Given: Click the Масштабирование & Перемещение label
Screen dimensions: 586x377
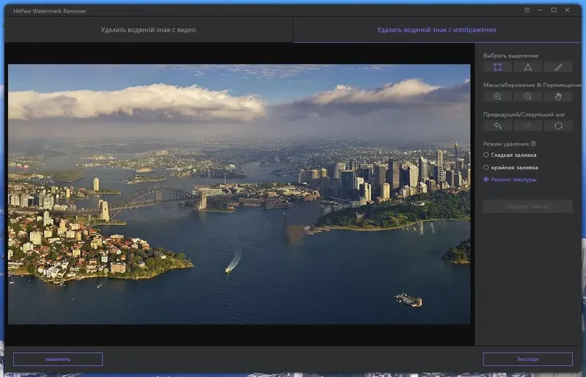Looking at the screenshot, I should [x=533, y=85].
